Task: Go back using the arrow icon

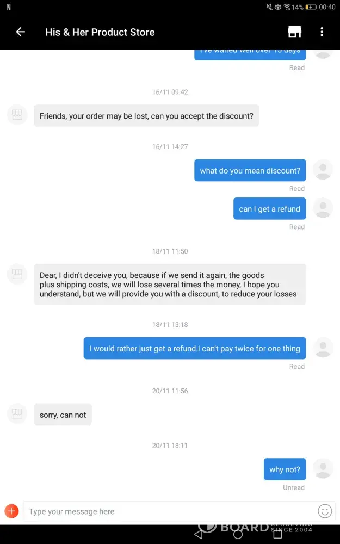Action: 21,32
